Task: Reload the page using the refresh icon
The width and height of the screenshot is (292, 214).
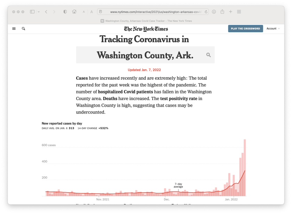Action: 206,11
